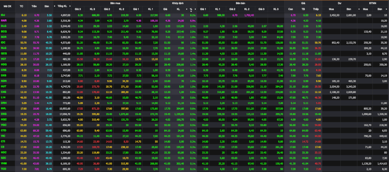The image size is (389, 172).
Task: Click the TB column header
Action: pyautogui.click(x=303, y=9)
